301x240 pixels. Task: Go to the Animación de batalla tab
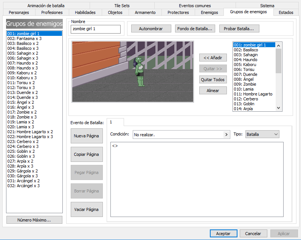pos(46,6)
